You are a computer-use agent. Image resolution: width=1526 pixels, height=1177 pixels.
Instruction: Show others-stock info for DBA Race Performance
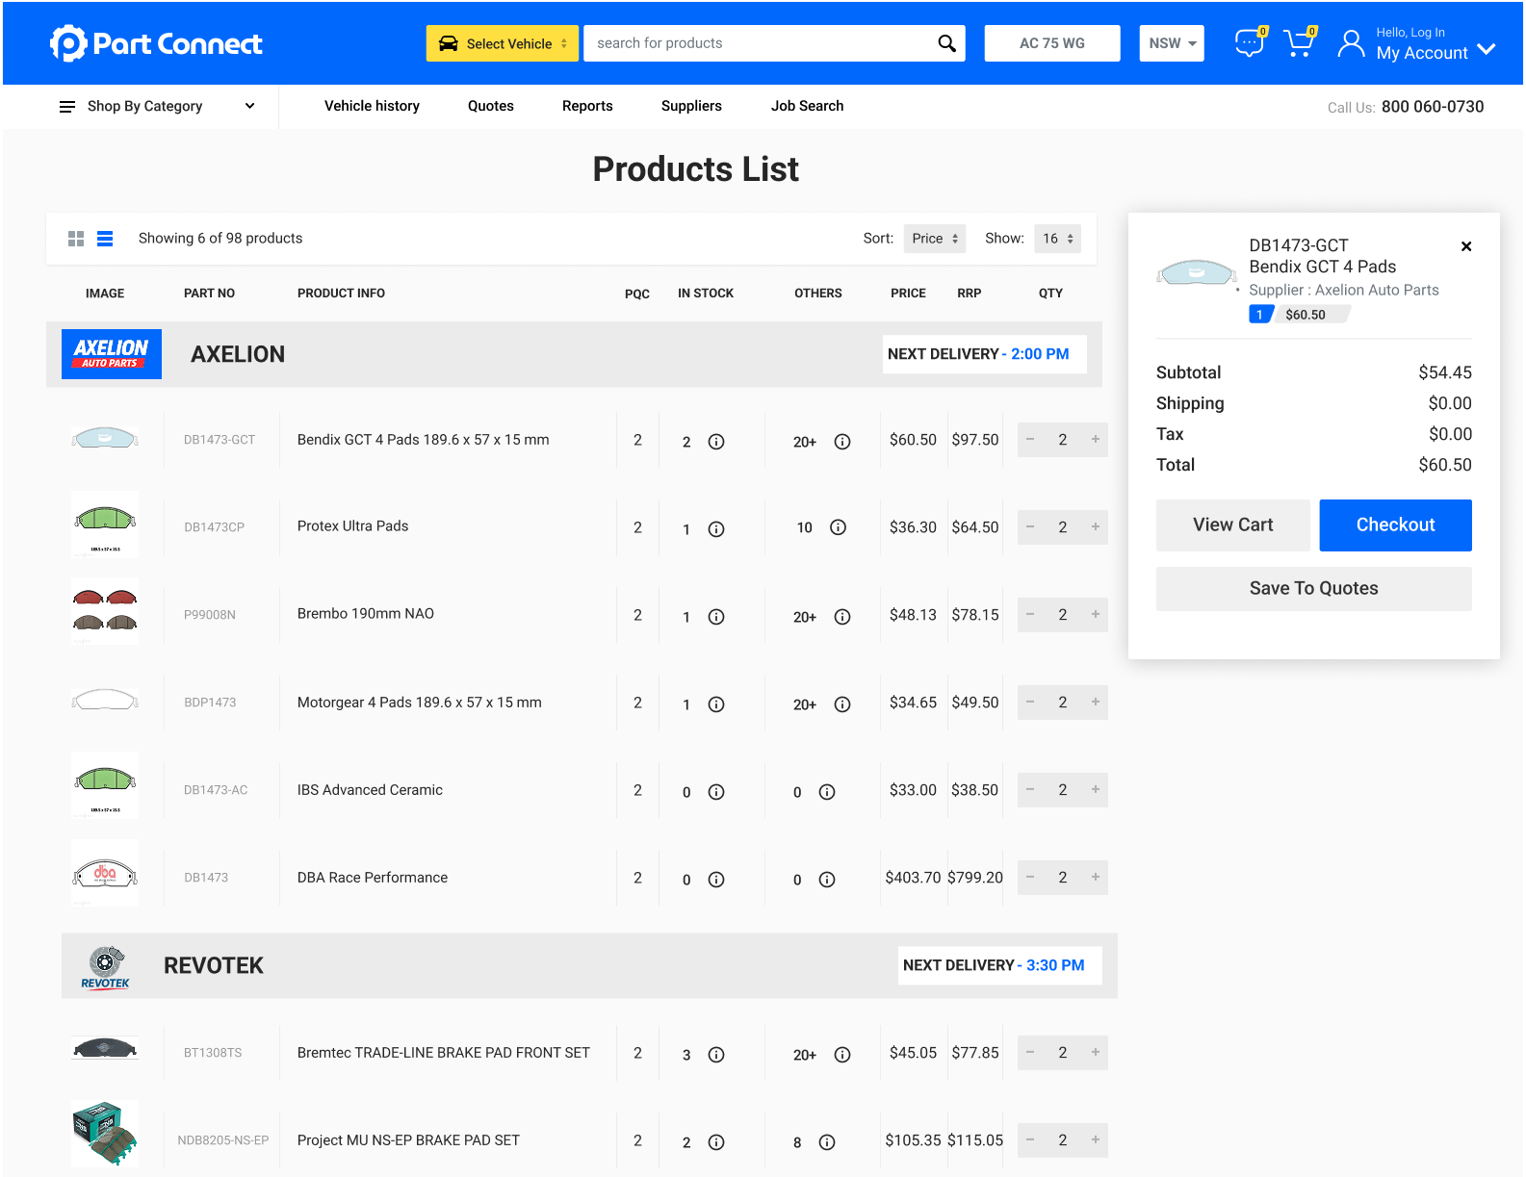coord(827,880)
